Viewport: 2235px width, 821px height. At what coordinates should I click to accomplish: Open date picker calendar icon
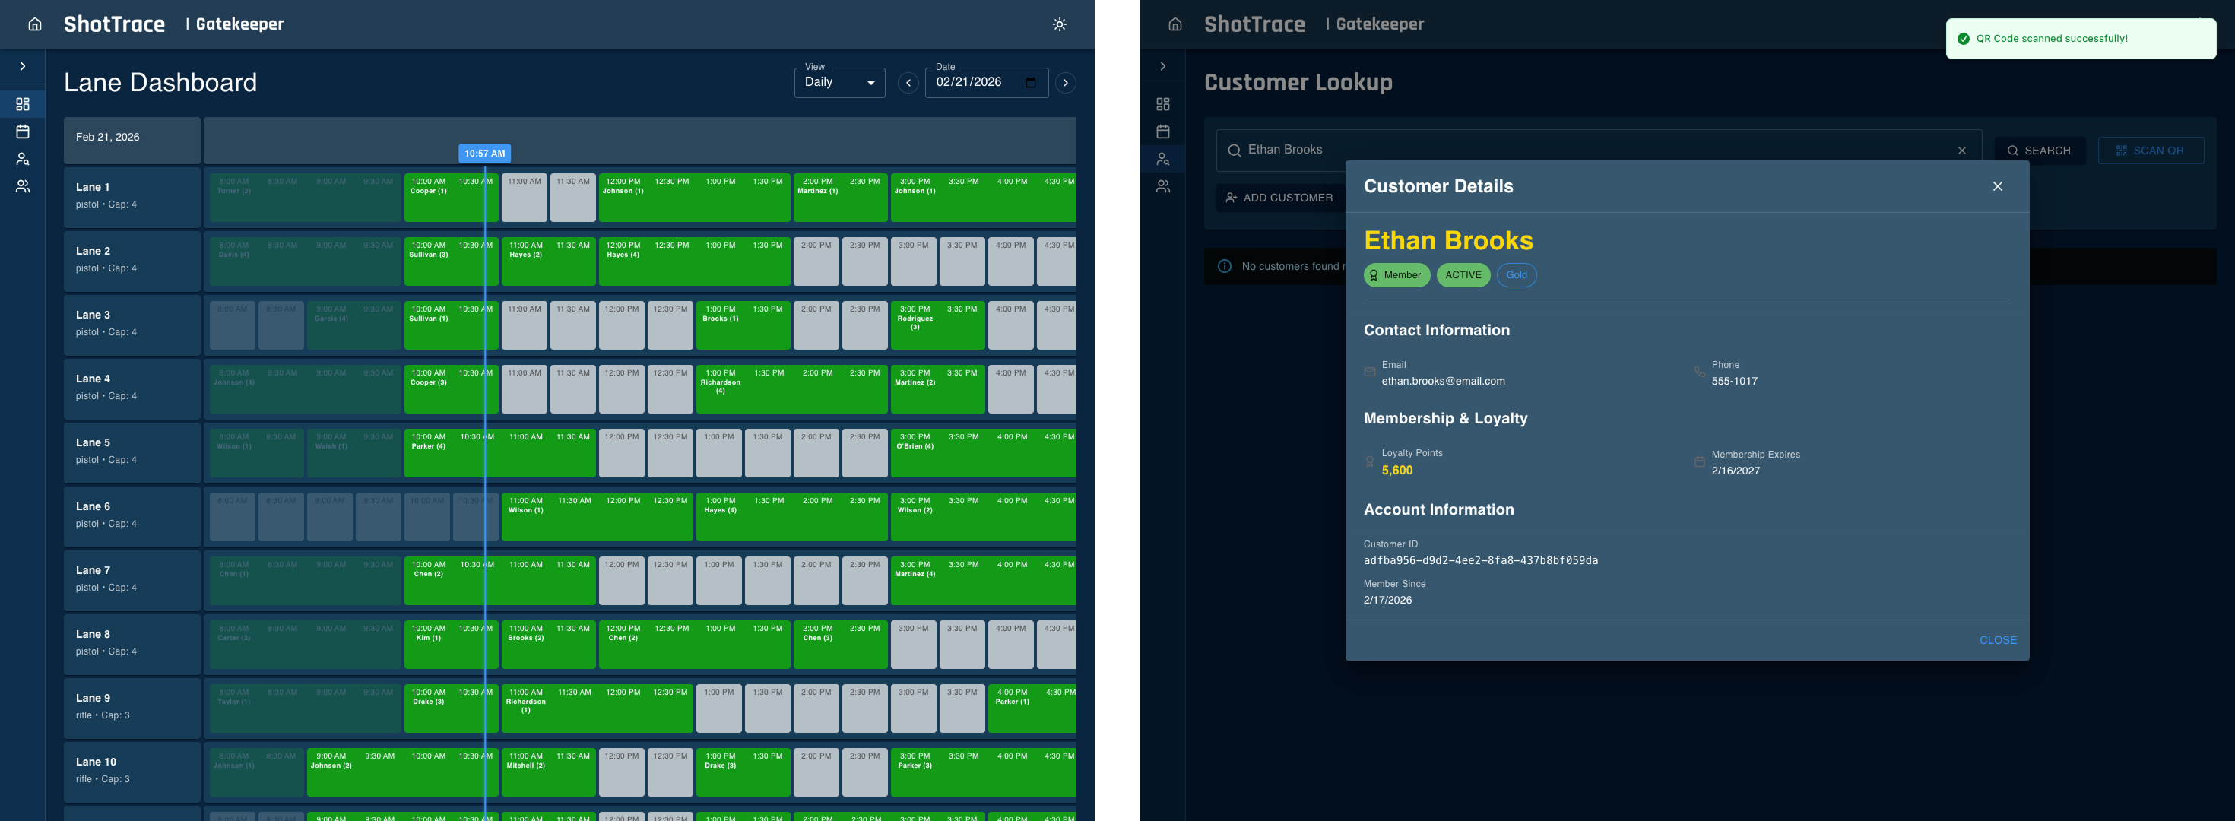[1031, 82]
